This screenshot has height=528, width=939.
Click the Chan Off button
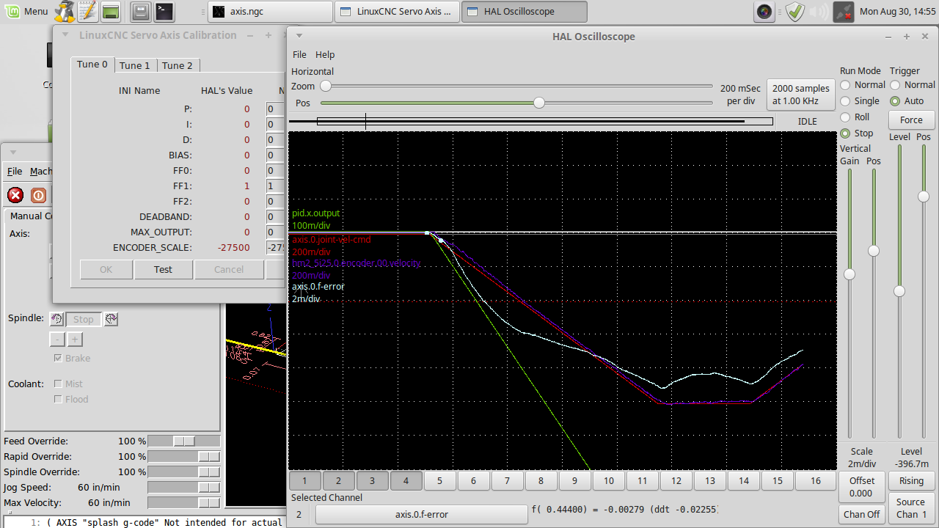862,514
